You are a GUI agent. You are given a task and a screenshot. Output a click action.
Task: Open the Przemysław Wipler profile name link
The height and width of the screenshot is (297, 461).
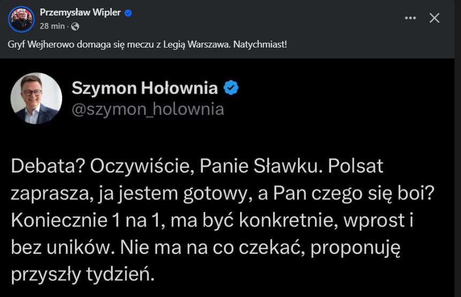pos(80,13)
